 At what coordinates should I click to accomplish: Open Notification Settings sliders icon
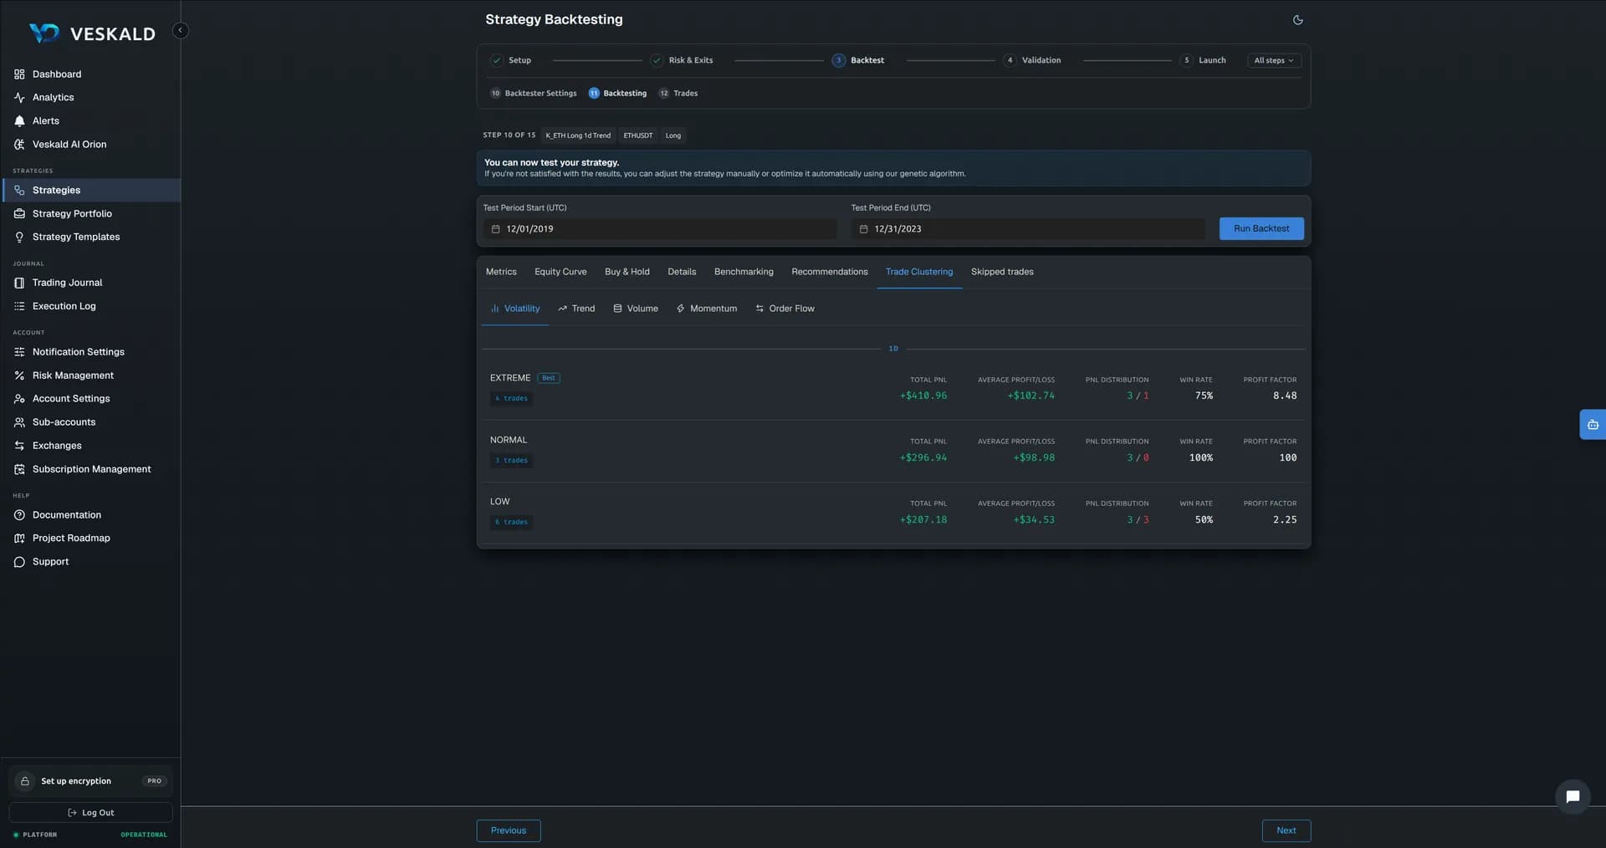[x=19, y=352]
